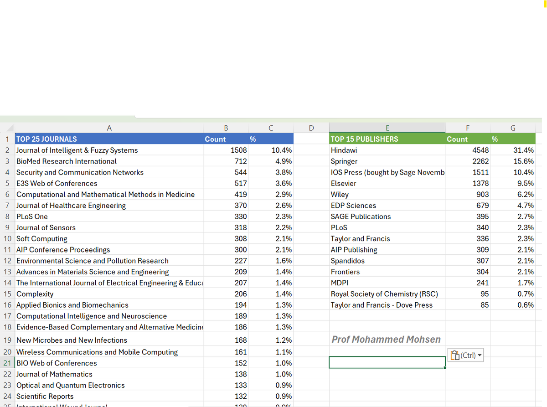Click the percentage 31.4% cell
This screenshot has height=407, width=547.
(513, 150)
